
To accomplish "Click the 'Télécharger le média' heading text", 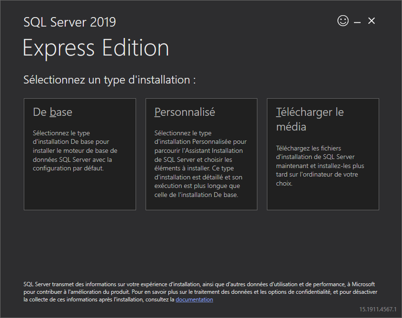I will [x=310, y=119].
